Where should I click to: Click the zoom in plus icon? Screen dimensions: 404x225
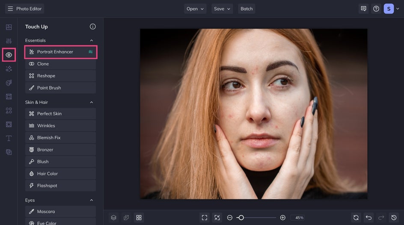(x=283, y=218)
